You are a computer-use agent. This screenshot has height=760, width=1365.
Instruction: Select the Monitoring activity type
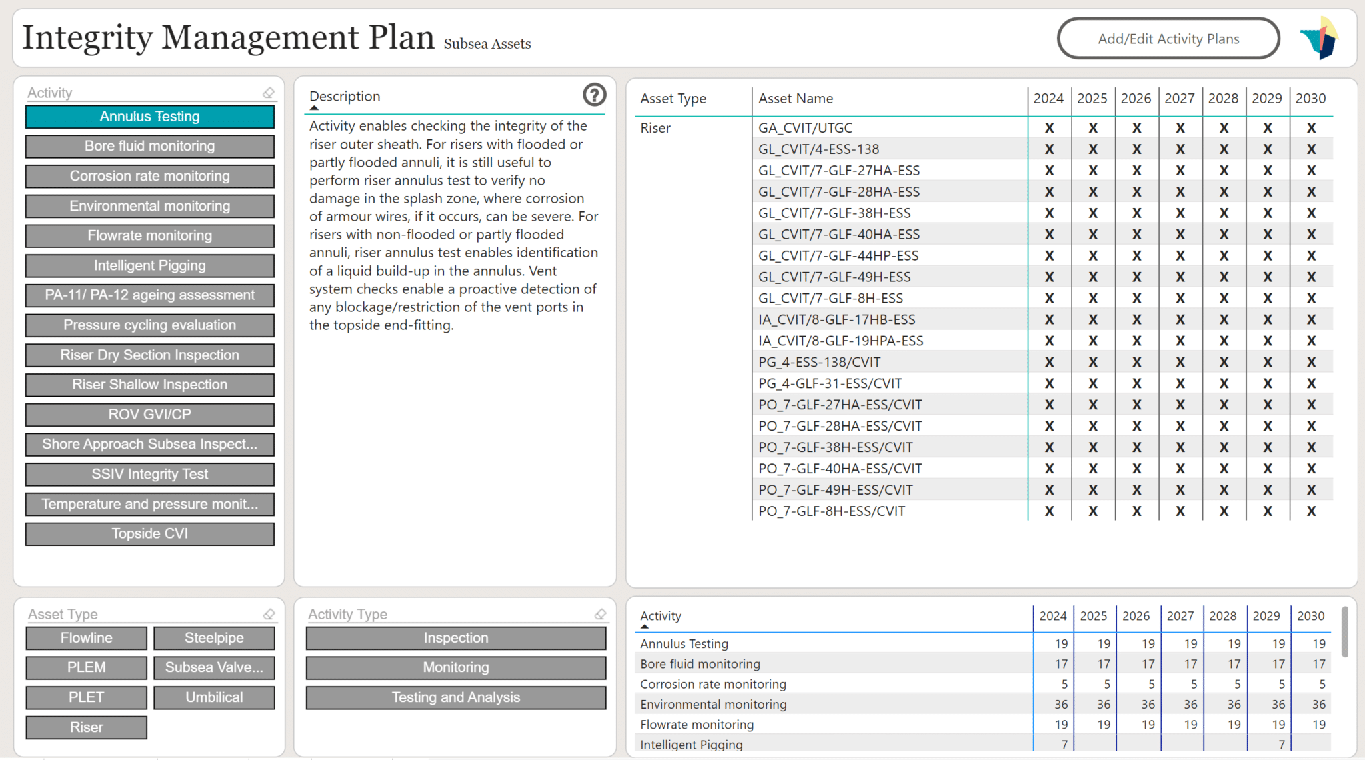pos(455,667)
